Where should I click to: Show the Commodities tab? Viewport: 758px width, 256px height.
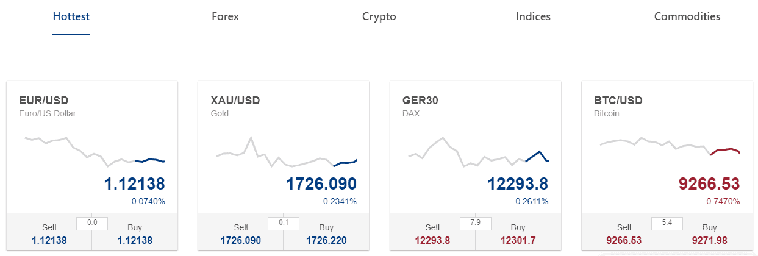click(x=687, y=16)
